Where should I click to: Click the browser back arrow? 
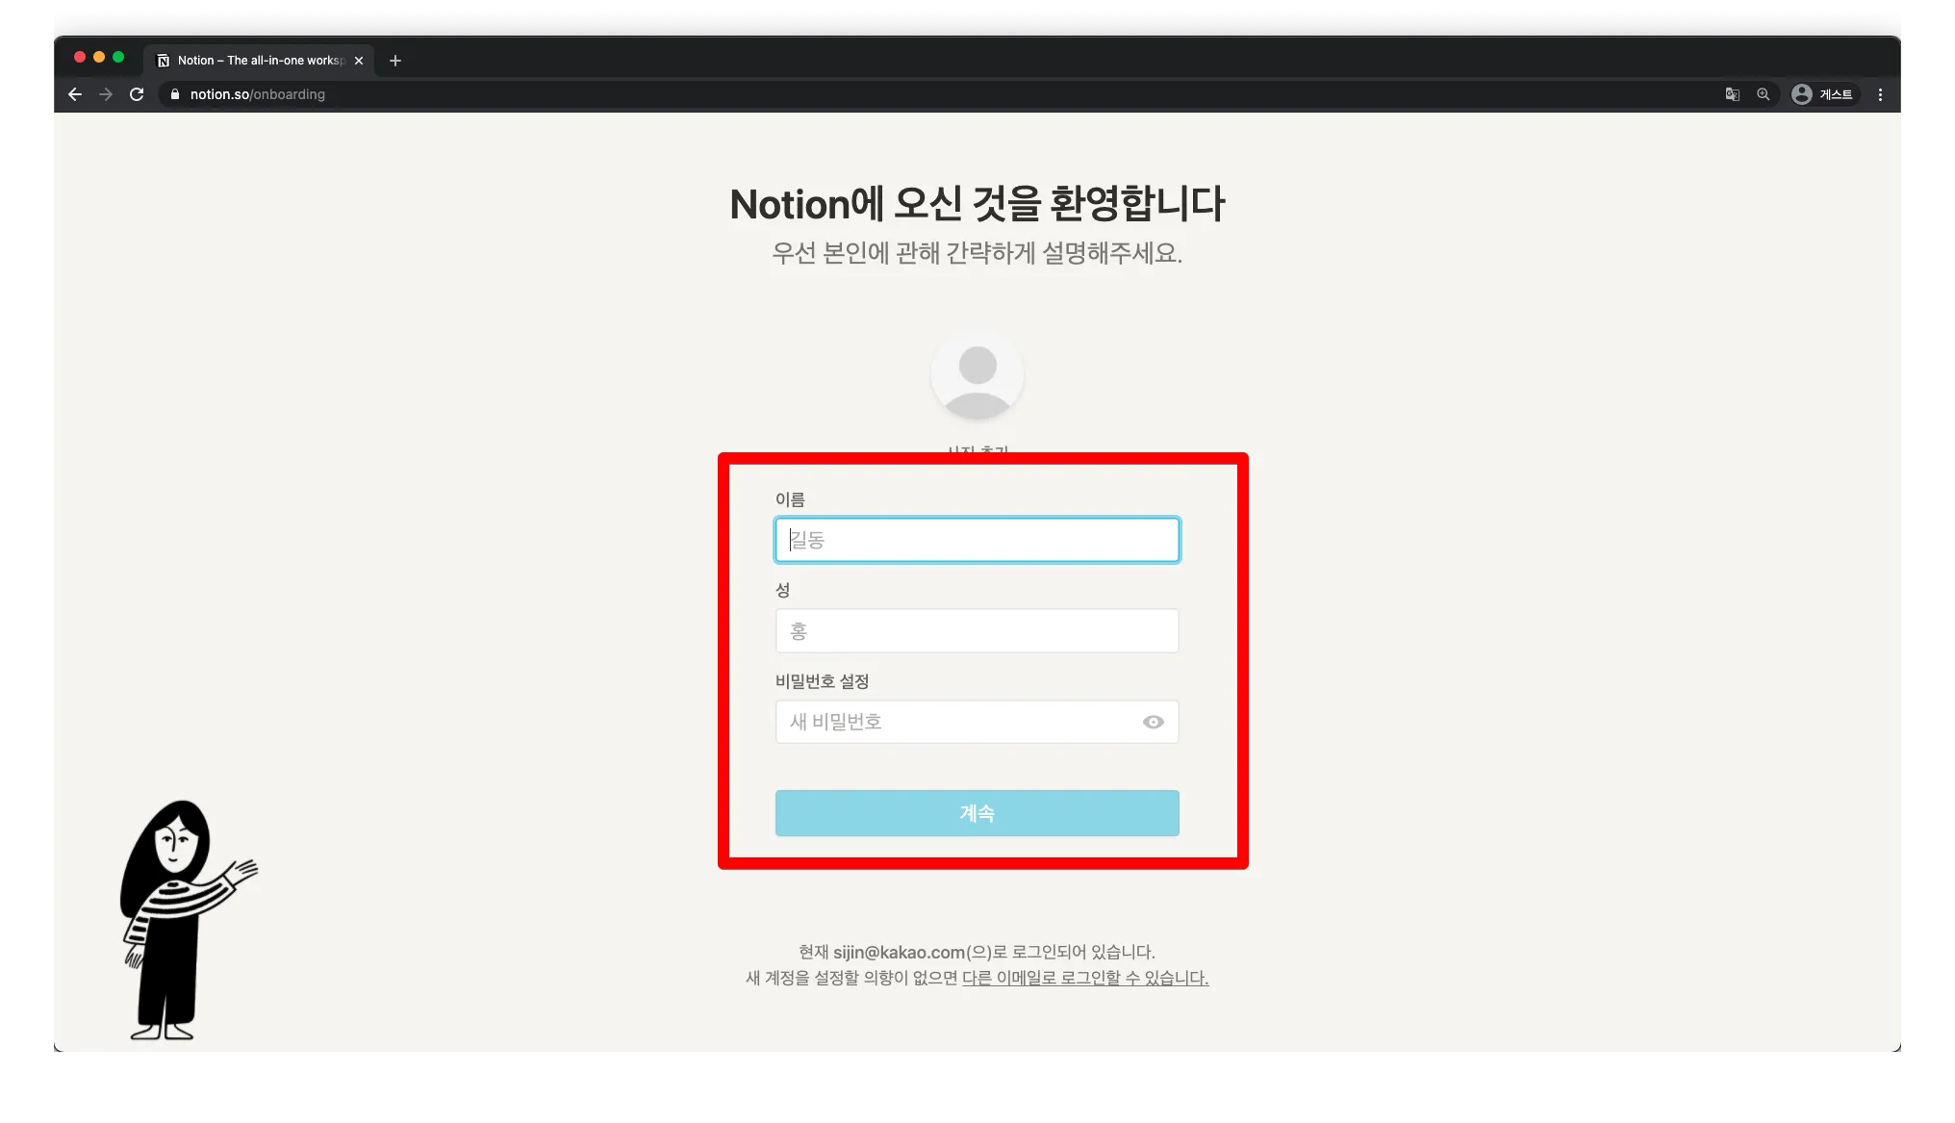[75, 94]
